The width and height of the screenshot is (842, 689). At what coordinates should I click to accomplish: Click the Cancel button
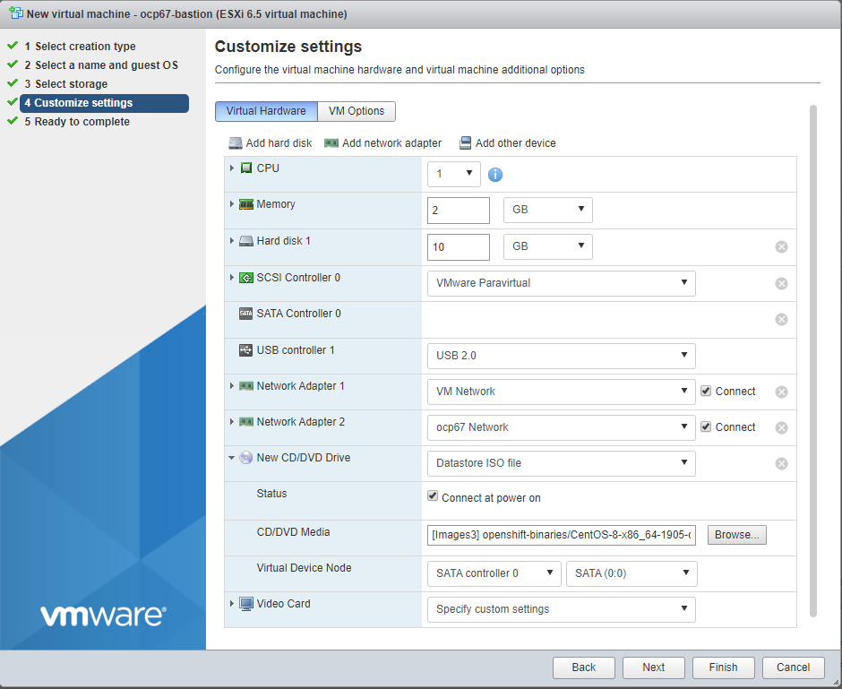coord(793,667)
